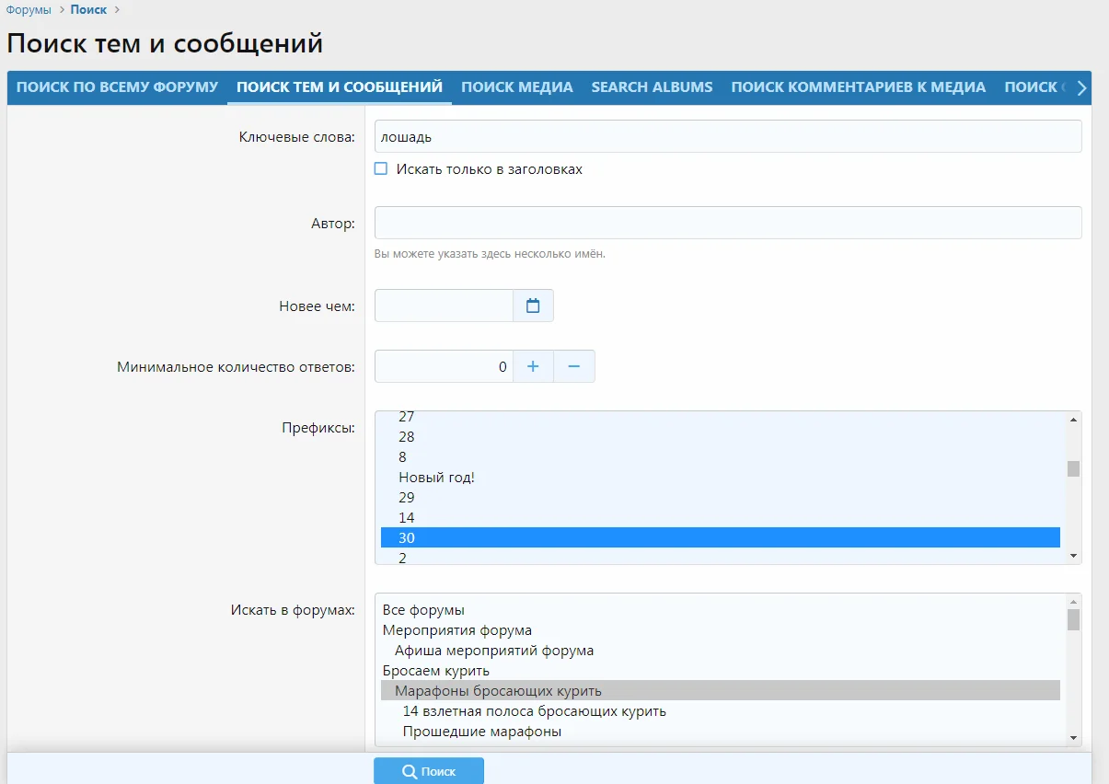Decrease minimum replies with minus button
This screenshot has width=1109, height=784.
tap(574, 366)
